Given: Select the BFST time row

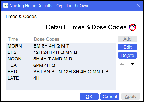Looking at the screenshot, I should tap(61, 52).
